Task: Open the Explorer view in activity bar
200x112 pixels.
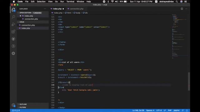Action: point(13,10)
